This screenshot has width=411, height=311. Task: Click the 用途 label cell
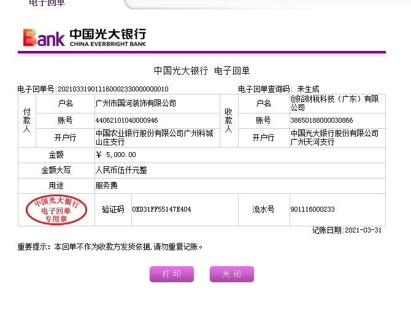[56, 186]
